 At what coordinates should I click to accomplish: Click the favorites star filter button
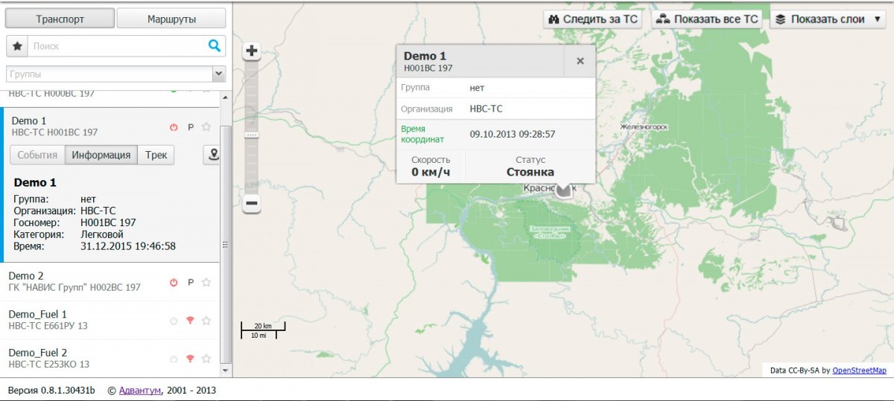(x=17, y=46)
